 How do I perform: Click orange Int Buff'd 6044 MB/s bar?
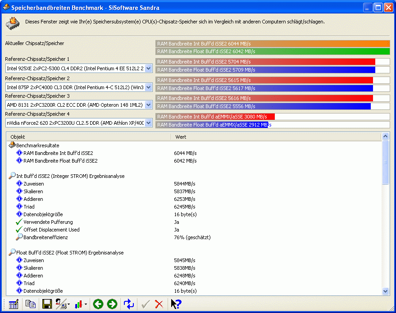tap(273, 44)
